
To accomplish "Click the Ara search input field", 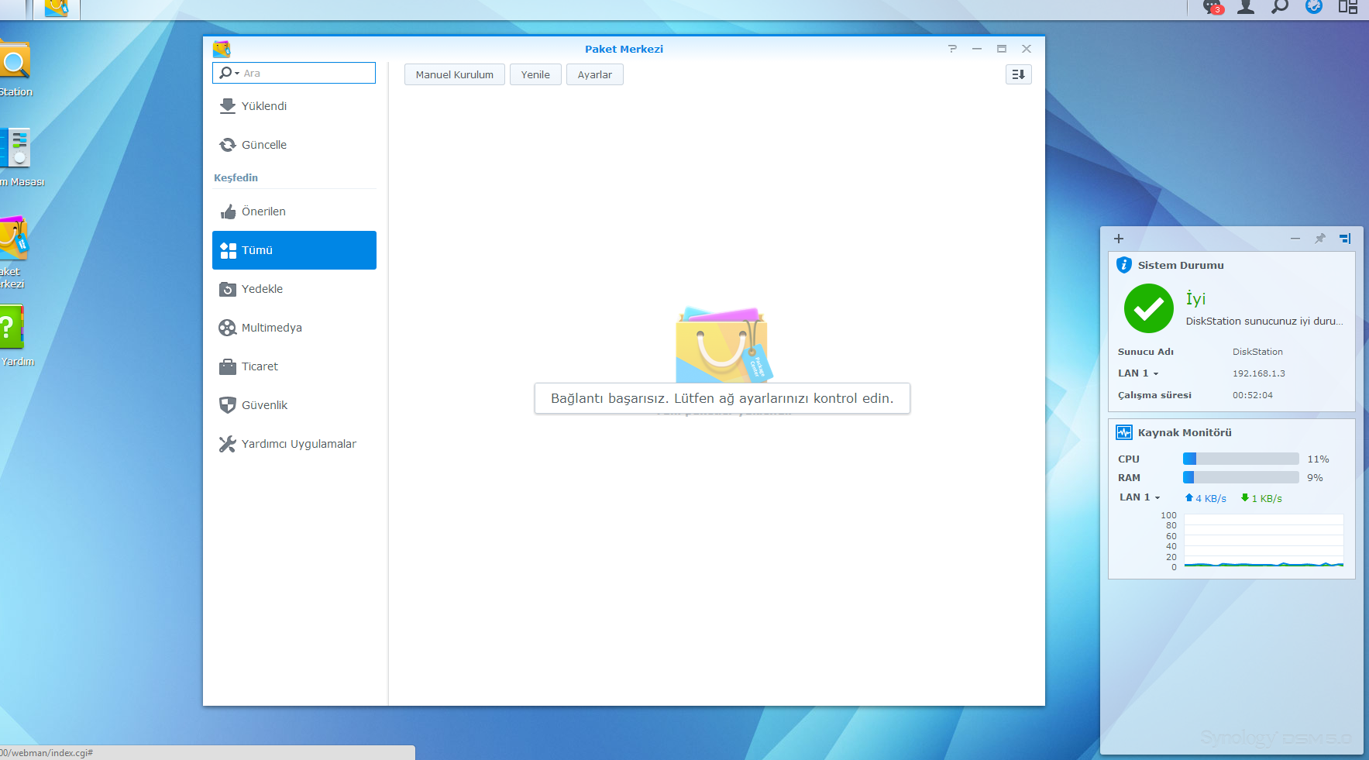I will tap(306, 73).
